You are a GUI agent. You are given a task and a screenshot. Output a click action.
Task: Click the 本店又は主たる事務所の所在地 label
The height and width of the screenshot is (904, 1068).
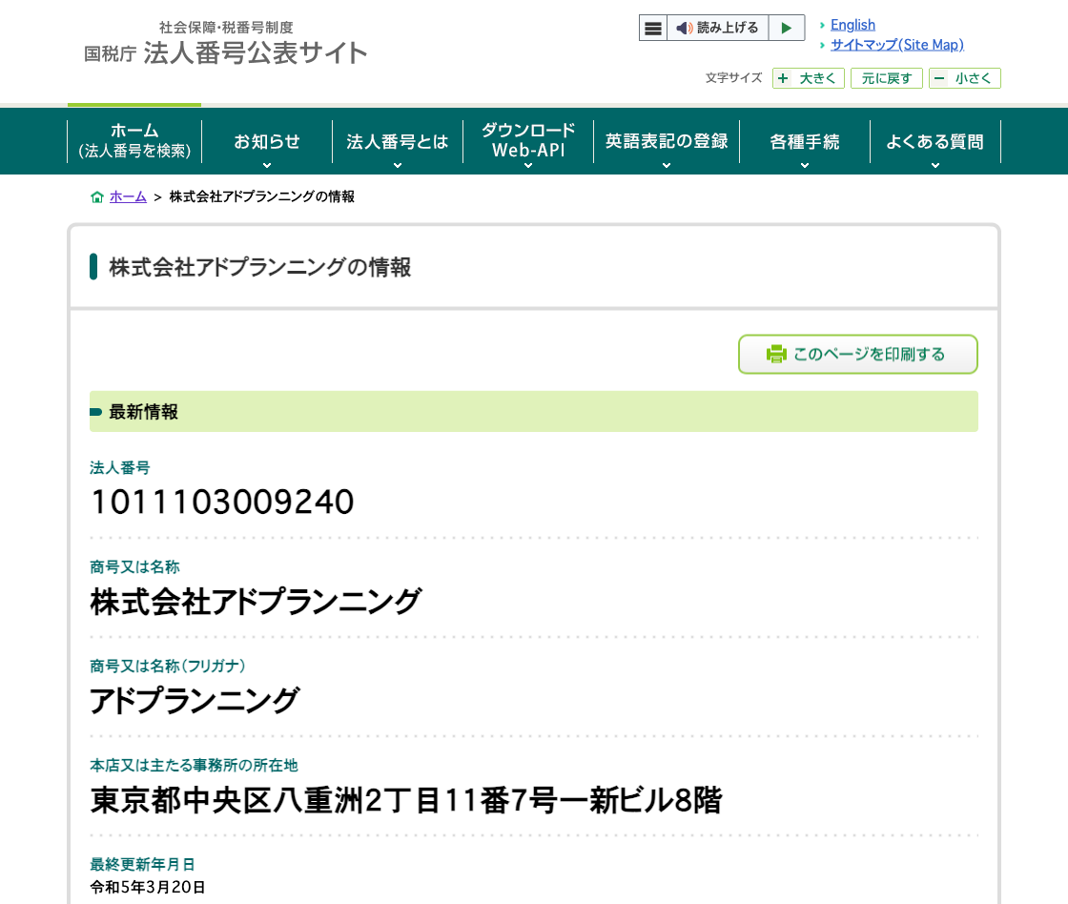195,766
